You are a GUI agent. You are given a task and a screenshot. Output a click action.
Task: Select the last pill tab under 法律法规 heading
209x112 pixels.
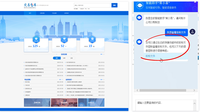tap(72, 58)
